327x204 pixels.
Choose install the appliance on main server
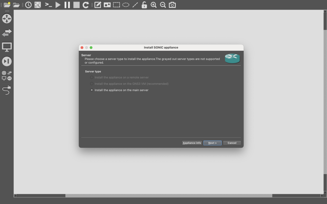(92, 90)
